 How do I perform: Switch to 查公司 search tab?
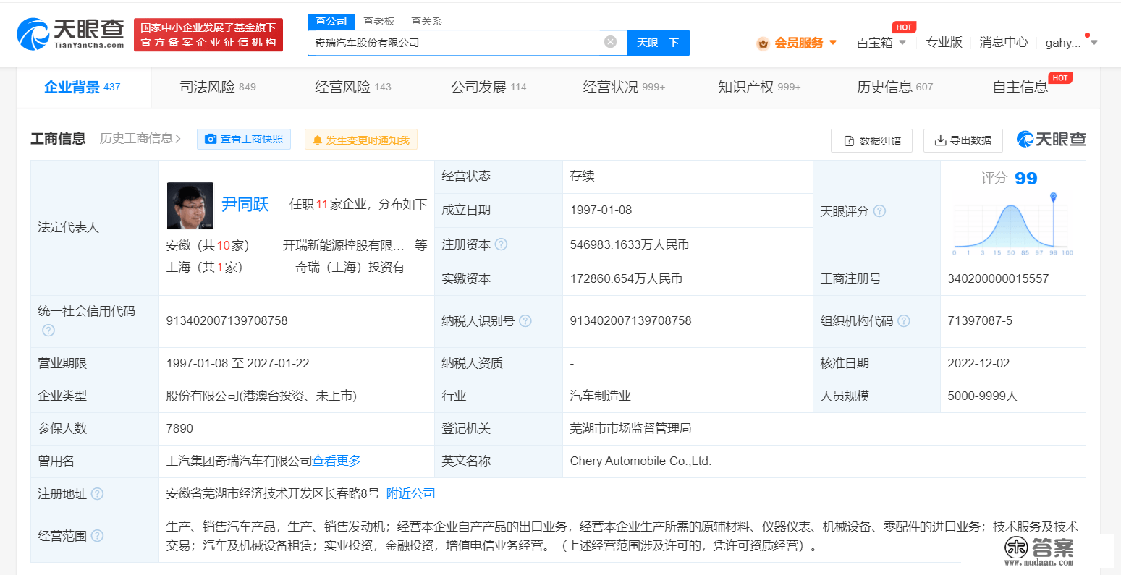pyautogui.click(x=331, y=21)
